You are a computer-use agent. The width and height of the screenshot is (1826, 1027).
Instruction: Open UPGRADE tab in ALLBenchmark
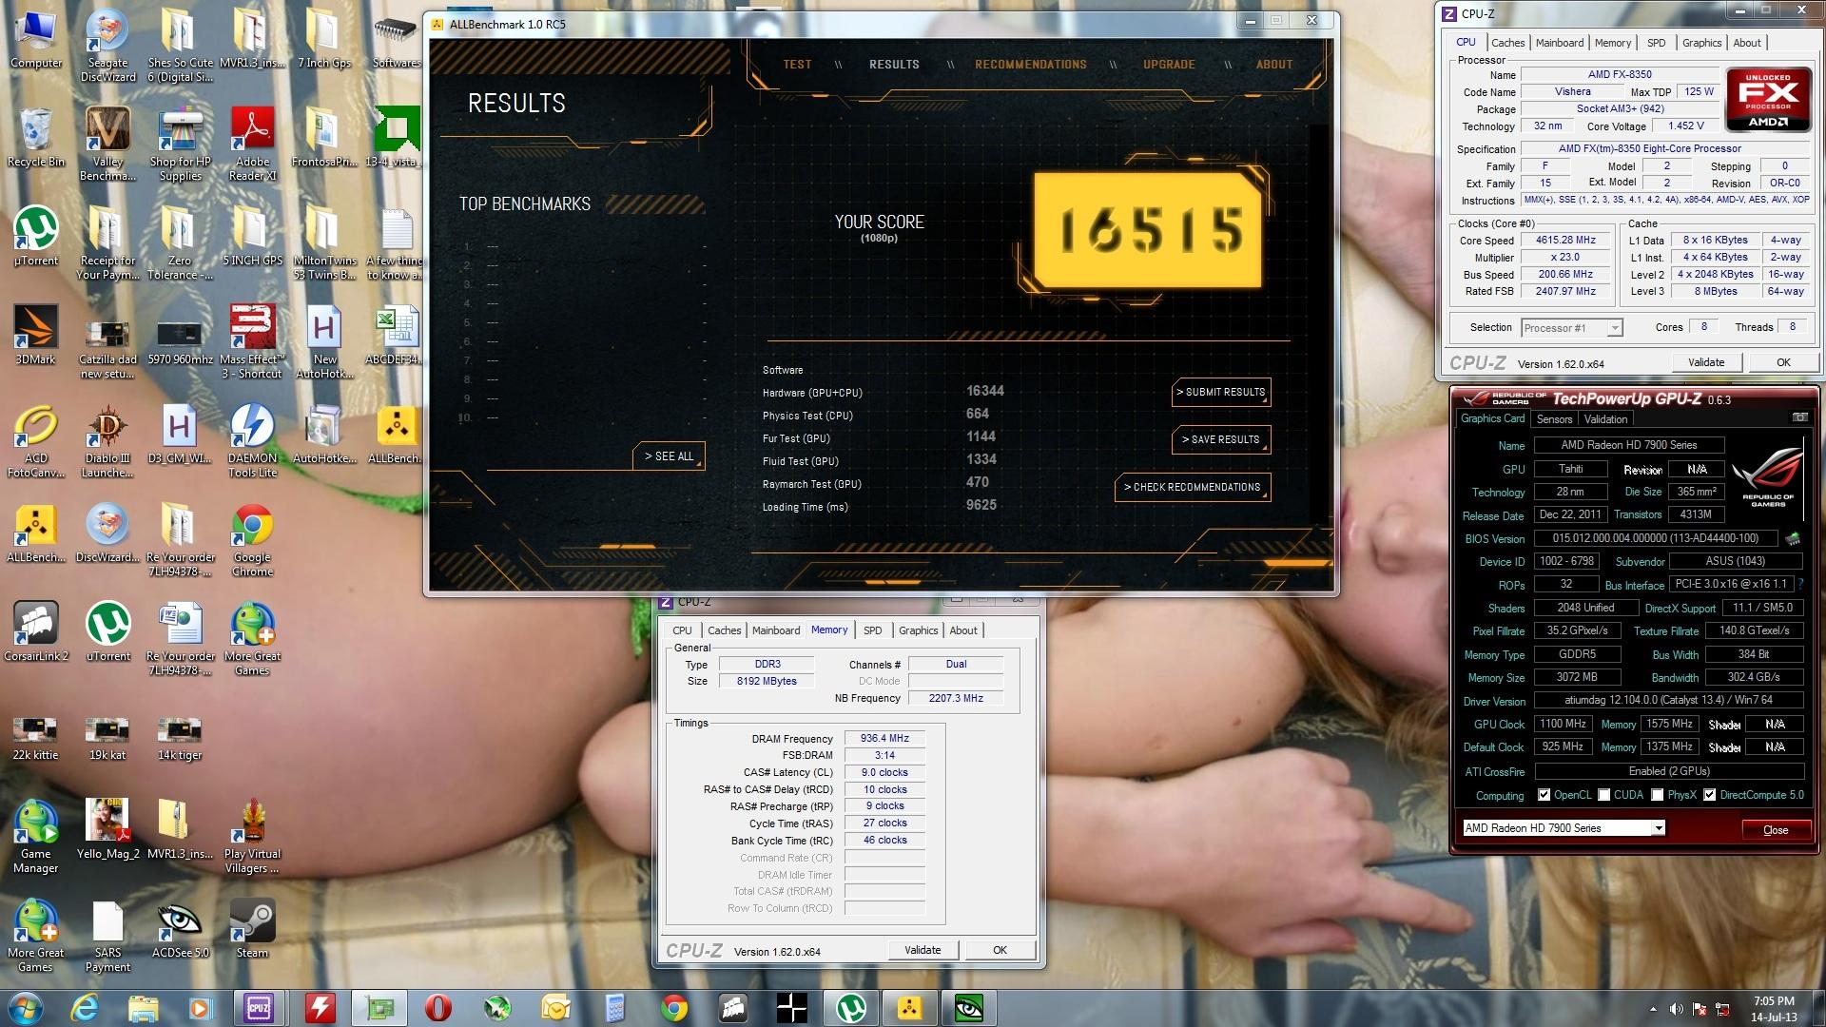(x=1169, y=65)
